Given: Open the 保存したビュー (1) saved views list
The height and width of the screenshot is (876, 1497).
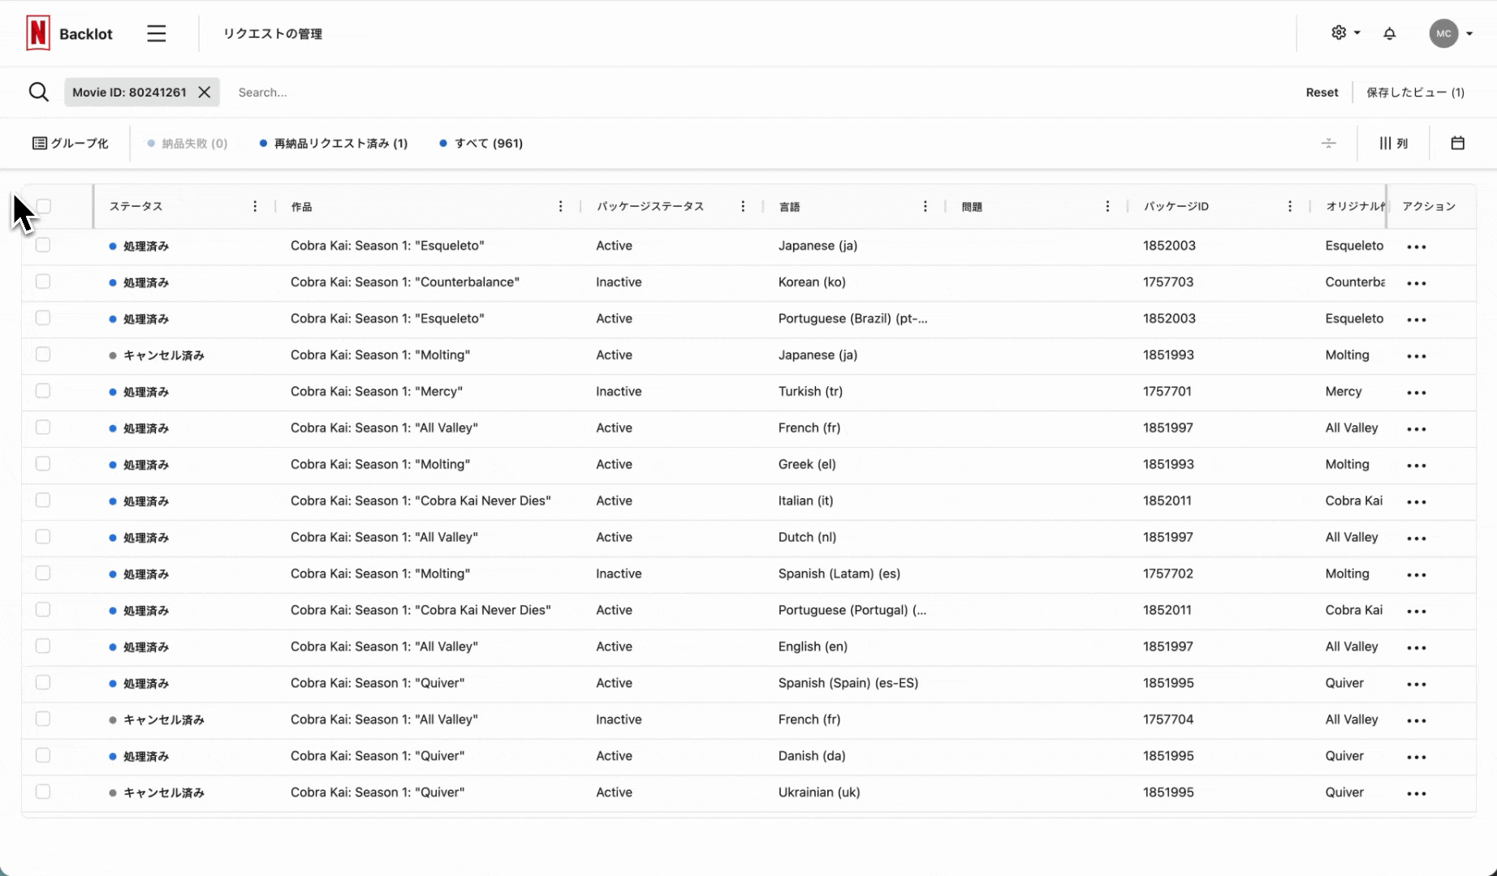Looking at the screenshot, I should point(1415,92).
